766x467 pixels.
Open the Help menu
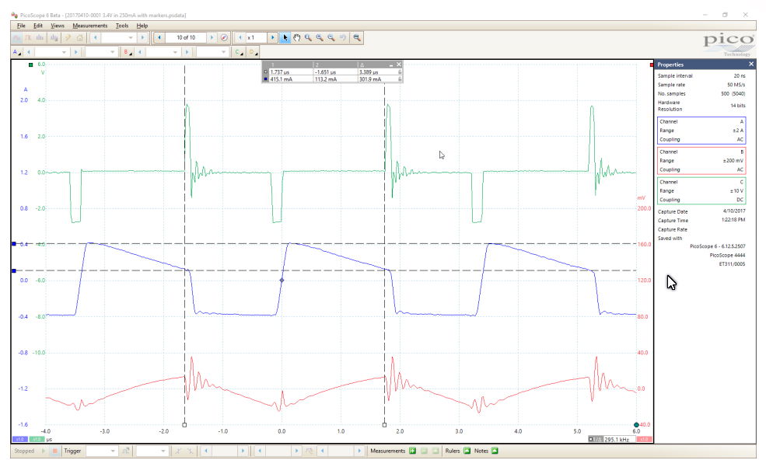[142, 26]
